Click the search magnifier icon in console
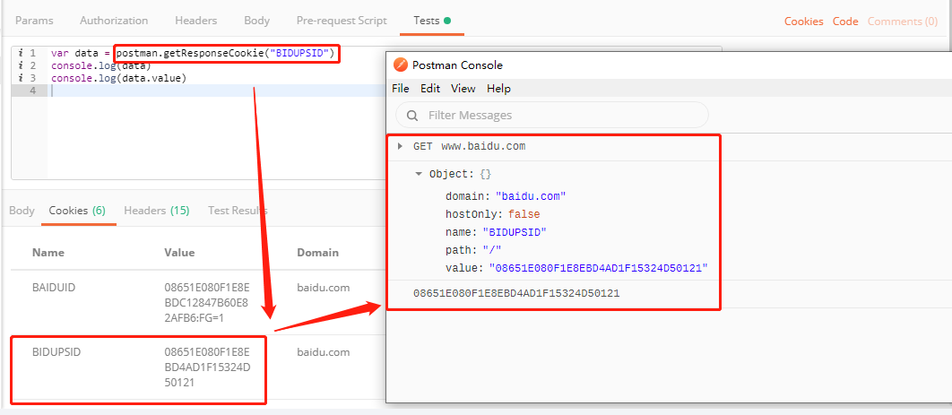 (412, 116)
